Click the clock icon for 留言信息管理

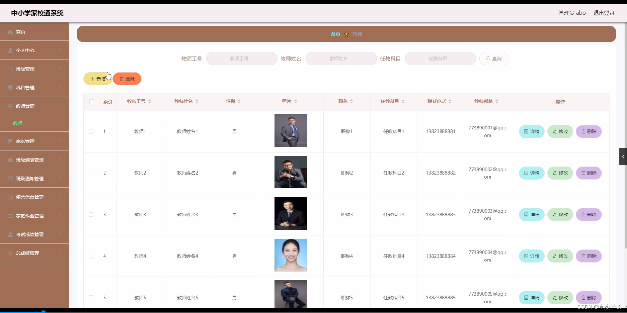coord(10,197)
